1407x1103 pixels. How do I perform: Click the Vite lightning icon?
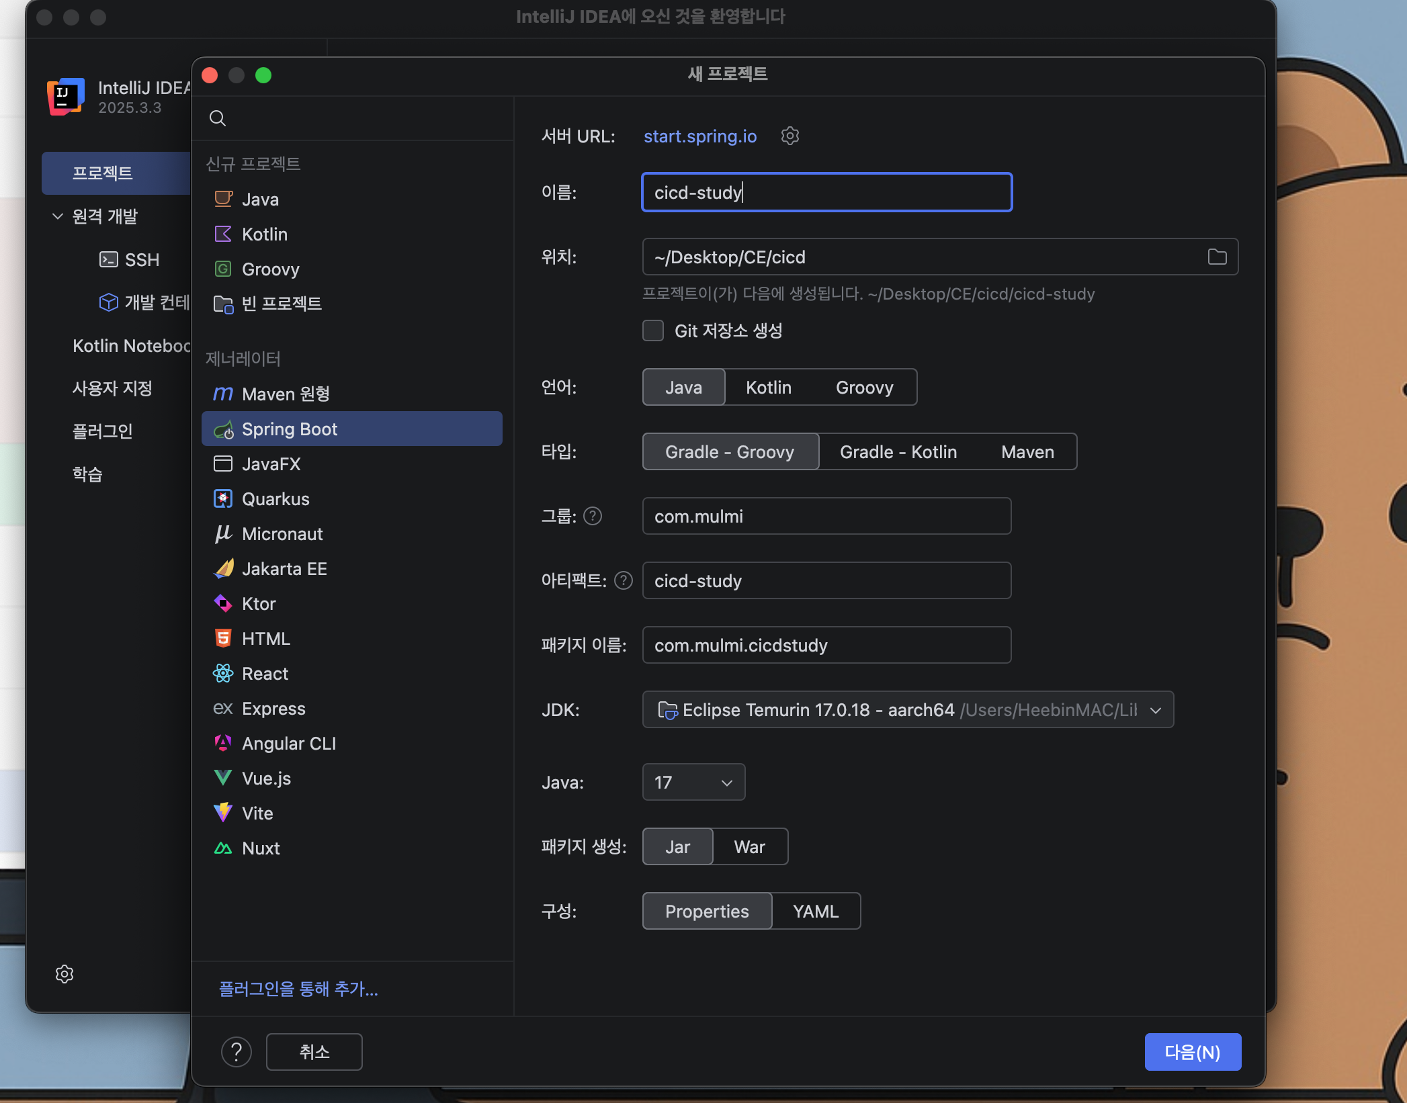(x=223, y=813)
